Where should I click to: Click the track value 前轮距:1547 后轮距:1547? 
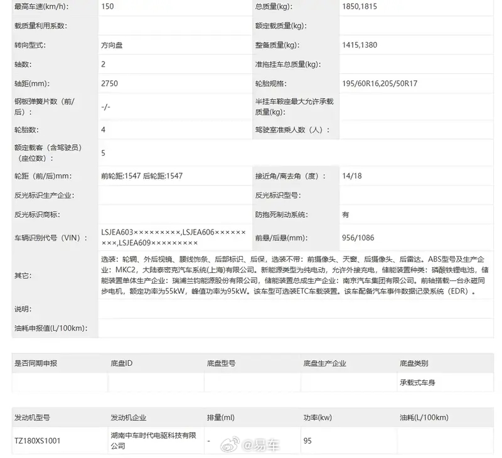[142, 176]
